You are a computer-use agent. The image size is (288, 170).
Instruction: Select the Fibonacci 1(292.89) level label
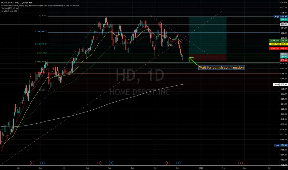43,16
